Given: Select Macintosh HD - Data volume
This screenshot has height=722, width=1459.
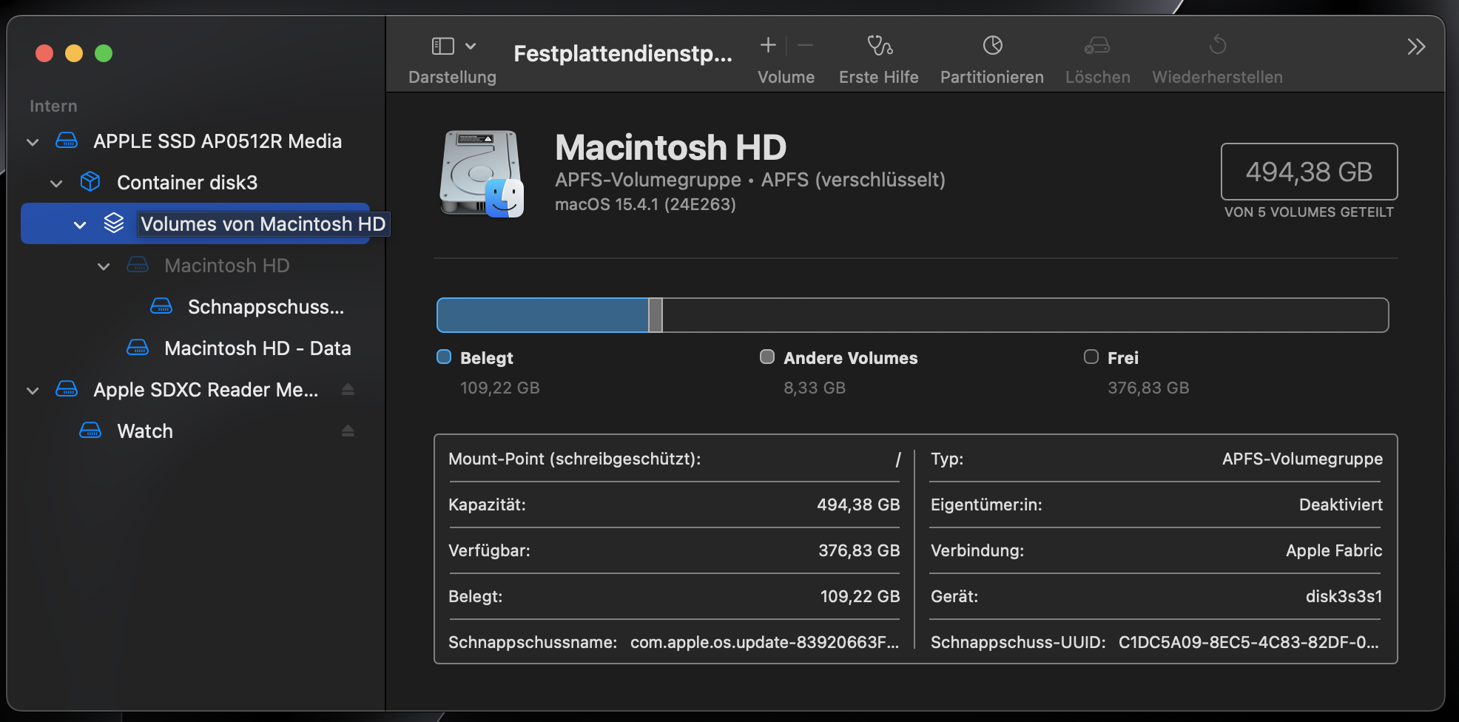Looking at the screenshot, I should 257,348.
